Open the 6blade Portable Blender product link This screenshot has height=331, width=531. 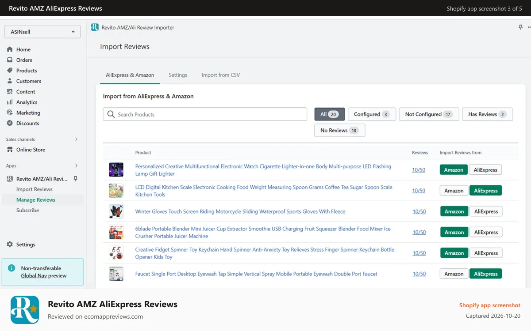click(x=263, y=232)
